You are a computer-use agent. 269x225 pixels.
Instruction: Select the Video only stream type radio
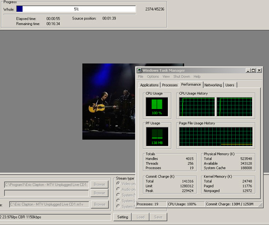118,184
